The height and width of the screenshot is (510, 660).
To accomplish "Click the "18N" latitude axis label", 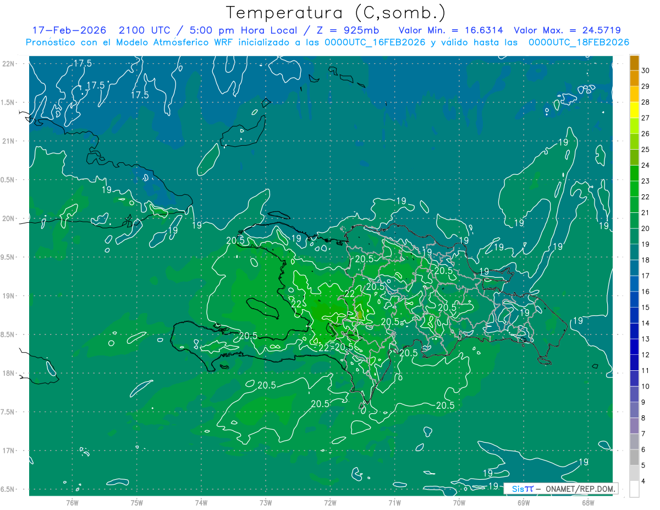I will pos(9,373).
